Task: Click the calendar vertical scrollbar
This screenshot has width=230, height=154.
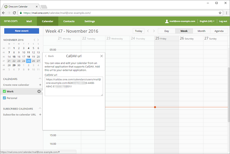Action: pyautogui.click(x=229, y=94)
